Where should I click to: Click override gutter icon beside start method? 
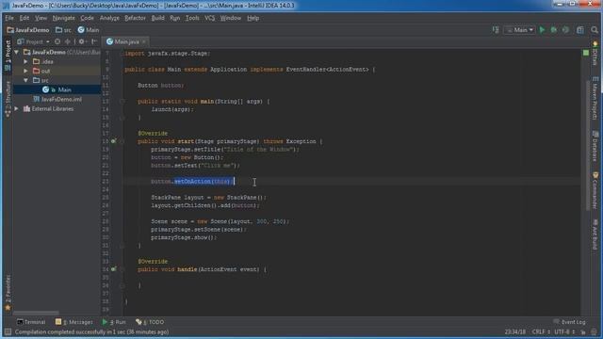coord(113,141)
